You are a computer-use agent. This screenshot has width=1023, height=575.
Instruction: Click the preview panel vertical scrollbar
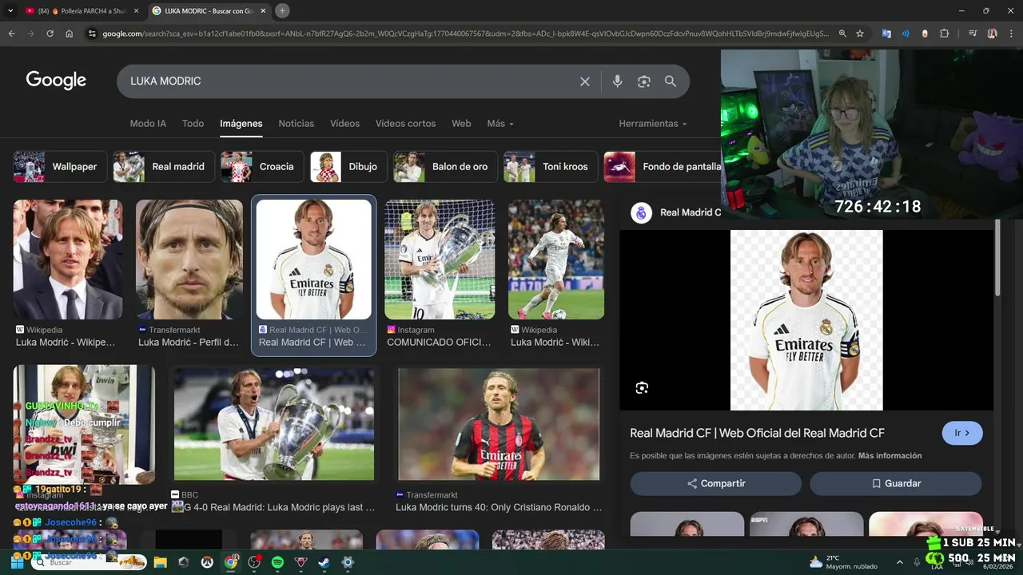click(997, 257)
